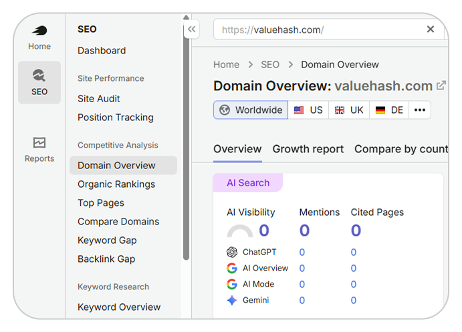Click the Keyword Research section heading
The image size is (462, 332).
114,287
